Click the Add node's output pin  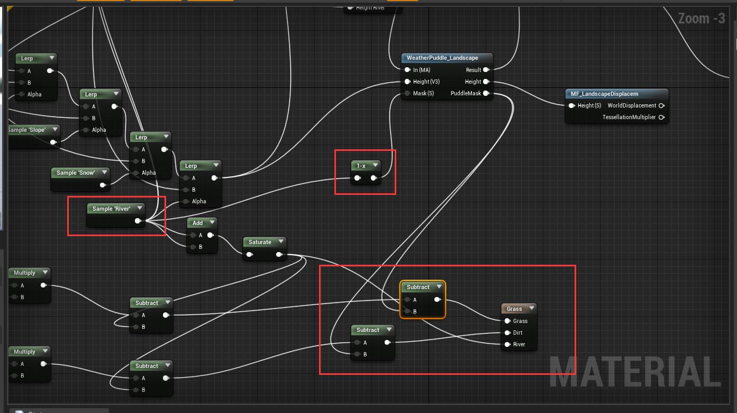tap(210, 235)
